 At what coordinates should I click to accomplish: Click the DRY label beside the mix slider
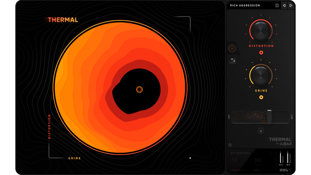pos(229,117)
